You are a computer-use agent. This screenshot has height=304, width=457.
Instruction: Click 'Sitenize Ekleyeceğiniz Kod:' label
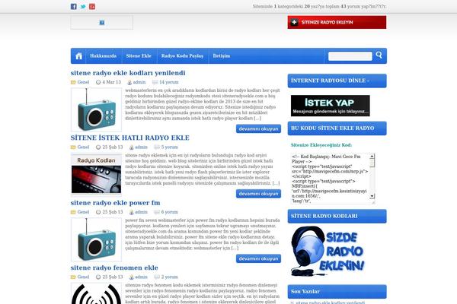pyautogui.click(x=321, y=145)
